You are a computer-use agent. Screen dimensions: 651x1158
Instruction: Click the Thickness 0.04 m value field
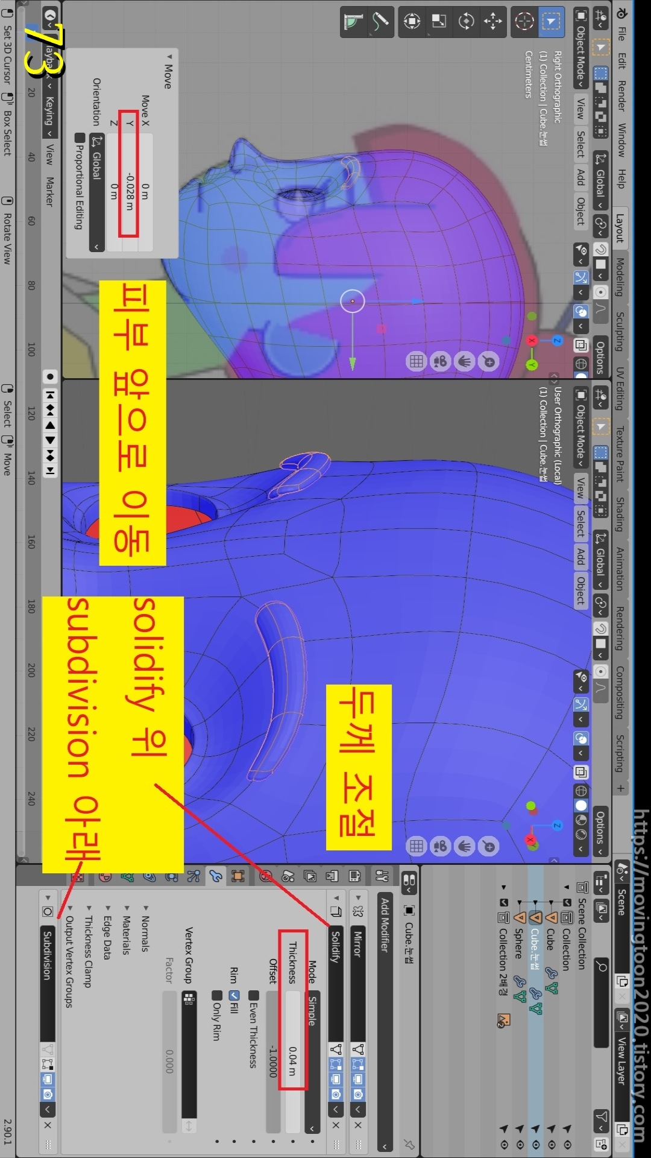click(292, 1061)
